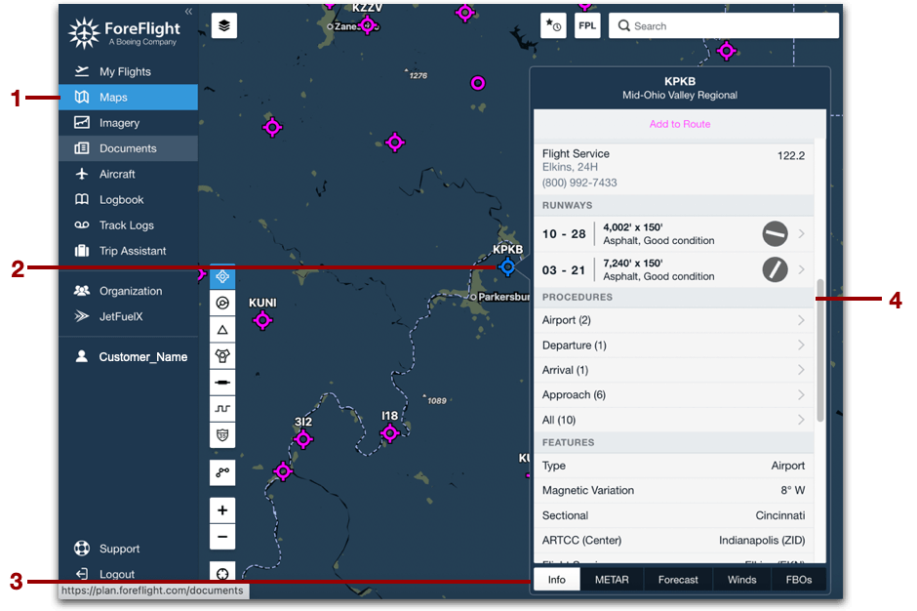Click the runway 03-21 orientation icon
Viewport: 917px width, 611px height.
[775, 269]
